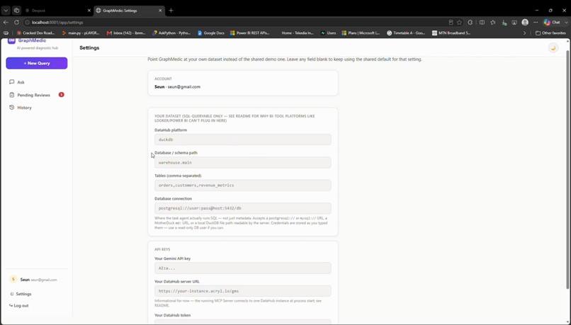Image resolution: width=571 pixels, height=325 pixels.
Task: Click the browser extensions icon
Action: [470, 22]
